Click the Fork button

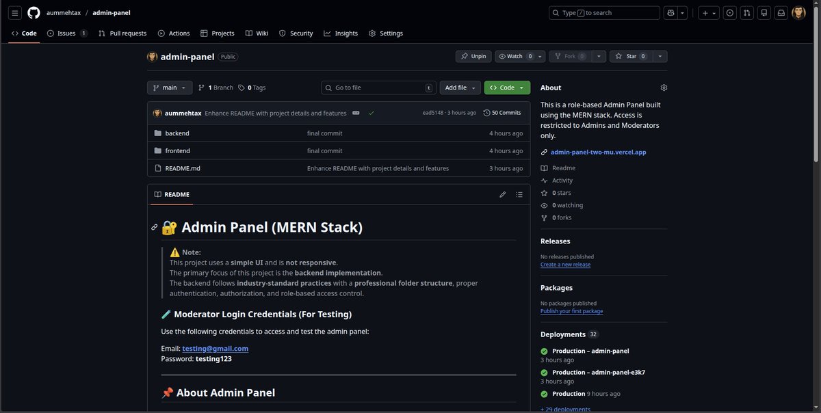[x=570, y=56]
